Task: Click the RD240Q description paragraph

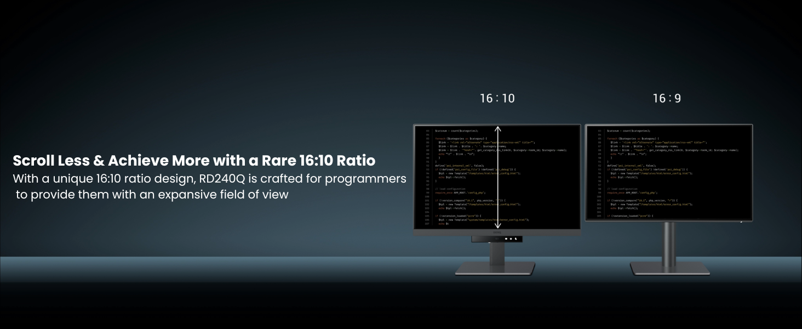Action: pyautogui.click(x=209, y=186)
